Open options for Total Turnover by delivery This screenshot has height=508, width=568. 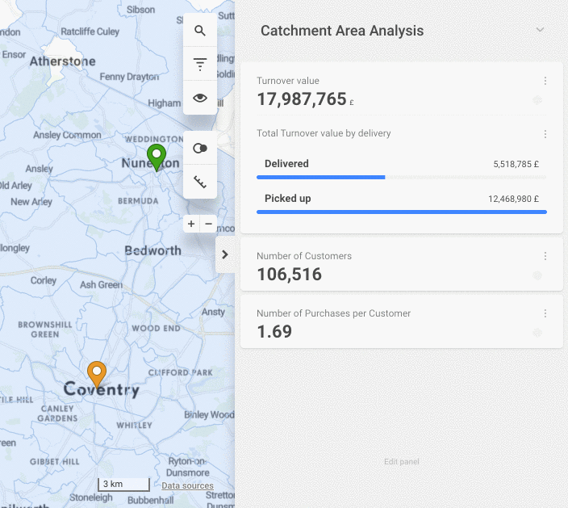pyautogui.click(x=545, y=134)
